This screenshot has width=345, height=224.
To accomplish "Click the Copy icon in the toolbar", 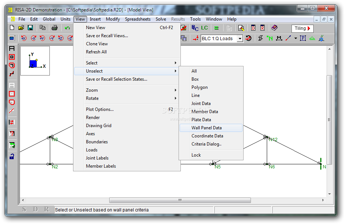I will pyautogui.click(x=42, y=28).
